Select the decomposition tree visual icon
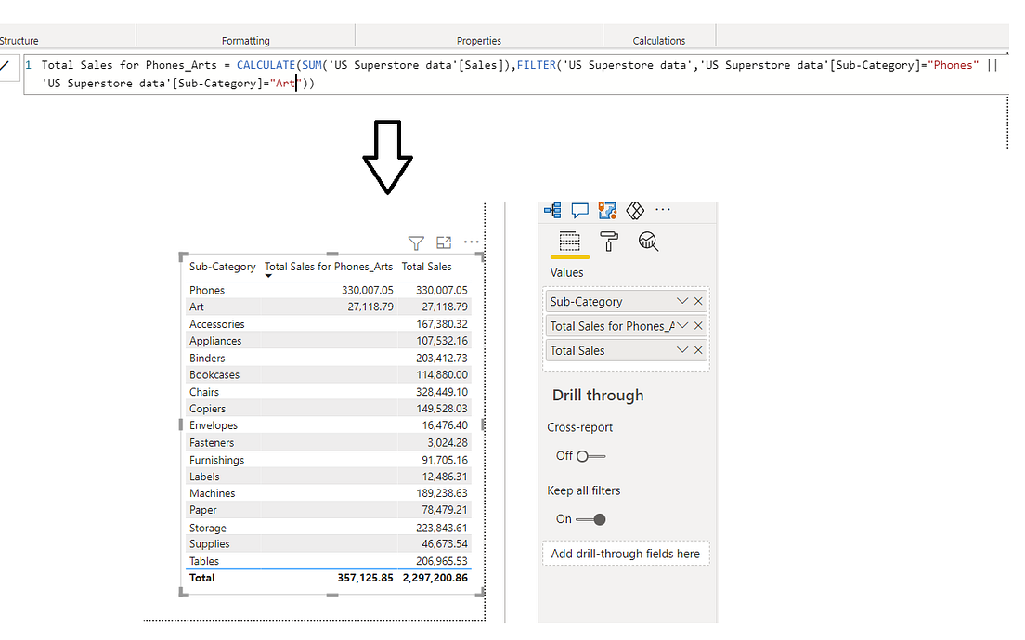This screenshot has height=640, width=1025. 551,210
